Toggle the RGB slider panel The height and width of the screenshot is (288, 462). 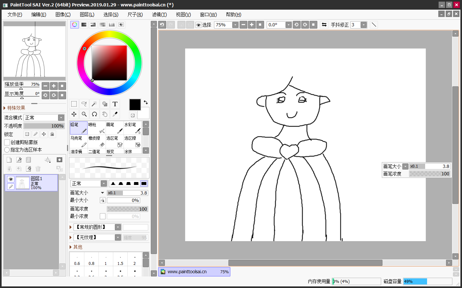pos(84,25)
